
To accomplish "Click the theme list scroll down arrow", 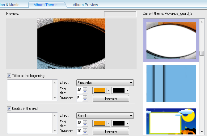I will 202,132.
